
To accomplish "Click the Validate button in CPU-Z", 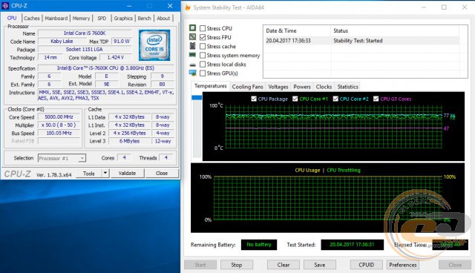I will click(x=127, y=173).
